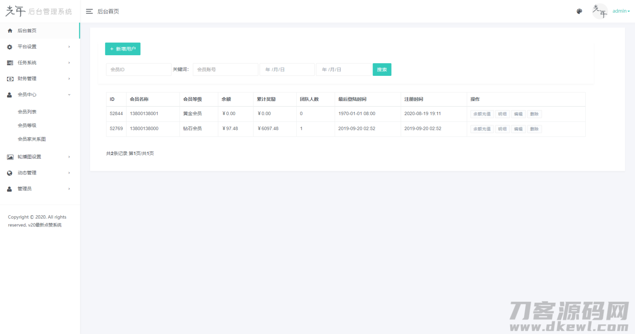Click 余额充值 for member 52844
Image resolution: width=635 pixels, height=334 pixels.
pyautogui.click(x=482, y=114)
